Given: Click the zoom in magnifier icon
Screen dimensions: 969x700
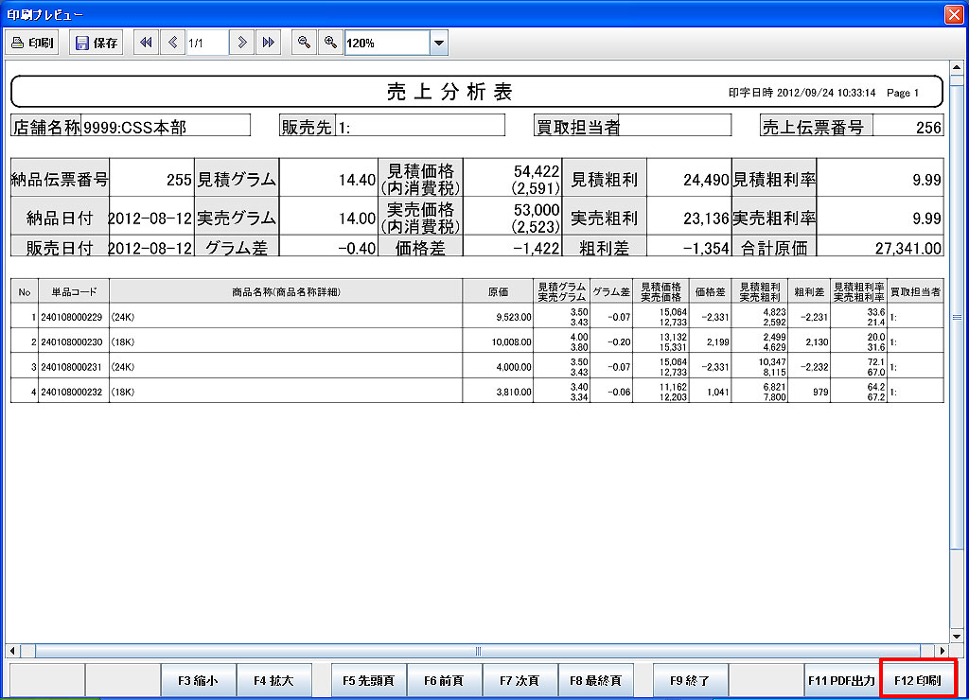Looking at the screenshot, I should click(329, 43).
